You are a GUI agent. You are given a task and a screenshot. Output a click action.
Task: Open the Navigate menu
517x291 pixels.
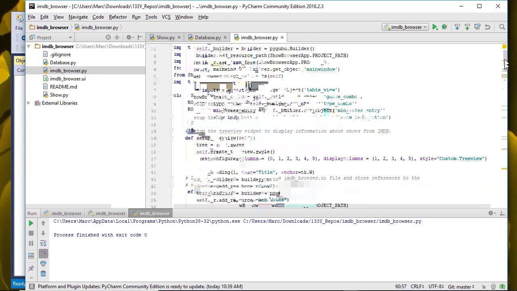coord(78,17)
